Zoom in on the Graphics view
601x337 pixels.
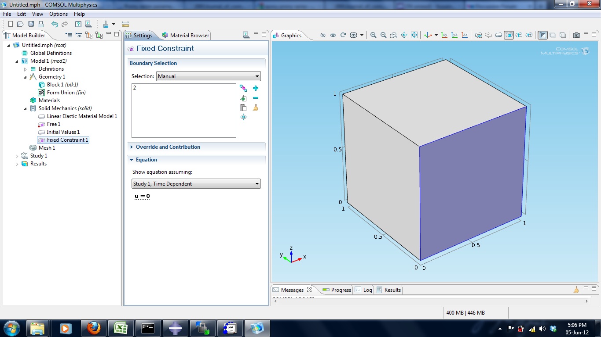(373, 35)
